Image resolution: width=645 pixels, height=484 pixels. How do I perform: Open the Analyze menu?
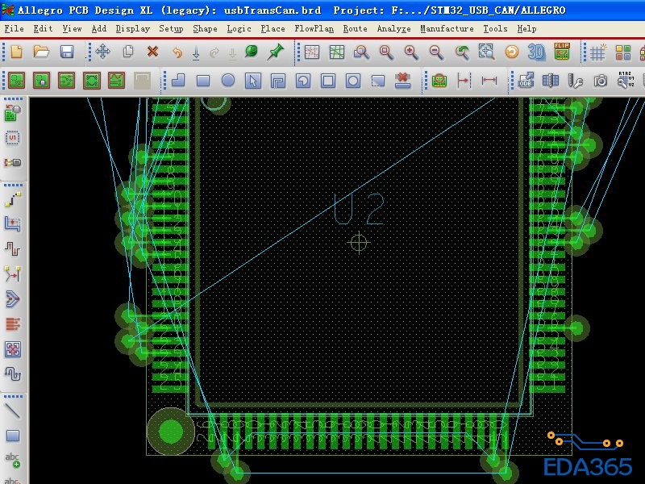(393, 29)
